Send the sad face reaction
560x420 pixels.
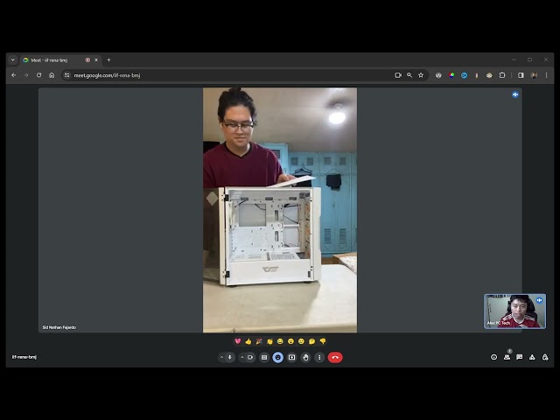click(x=301, y=341)
